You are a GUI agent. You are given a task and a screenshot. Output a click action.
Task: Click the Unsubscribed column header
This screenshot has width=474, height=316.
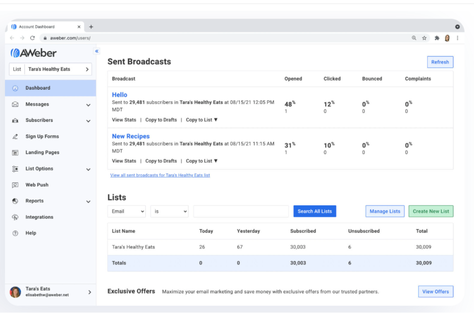[364, 231]
